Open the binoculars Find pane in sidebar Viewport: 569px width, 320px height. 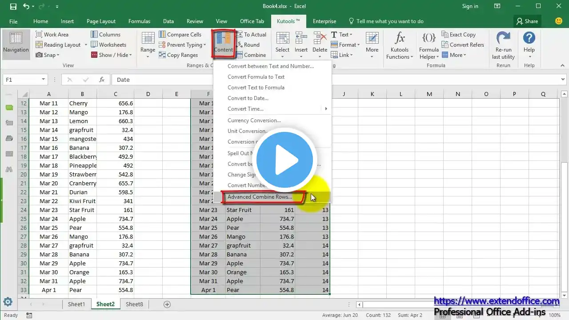pos(9,169)
